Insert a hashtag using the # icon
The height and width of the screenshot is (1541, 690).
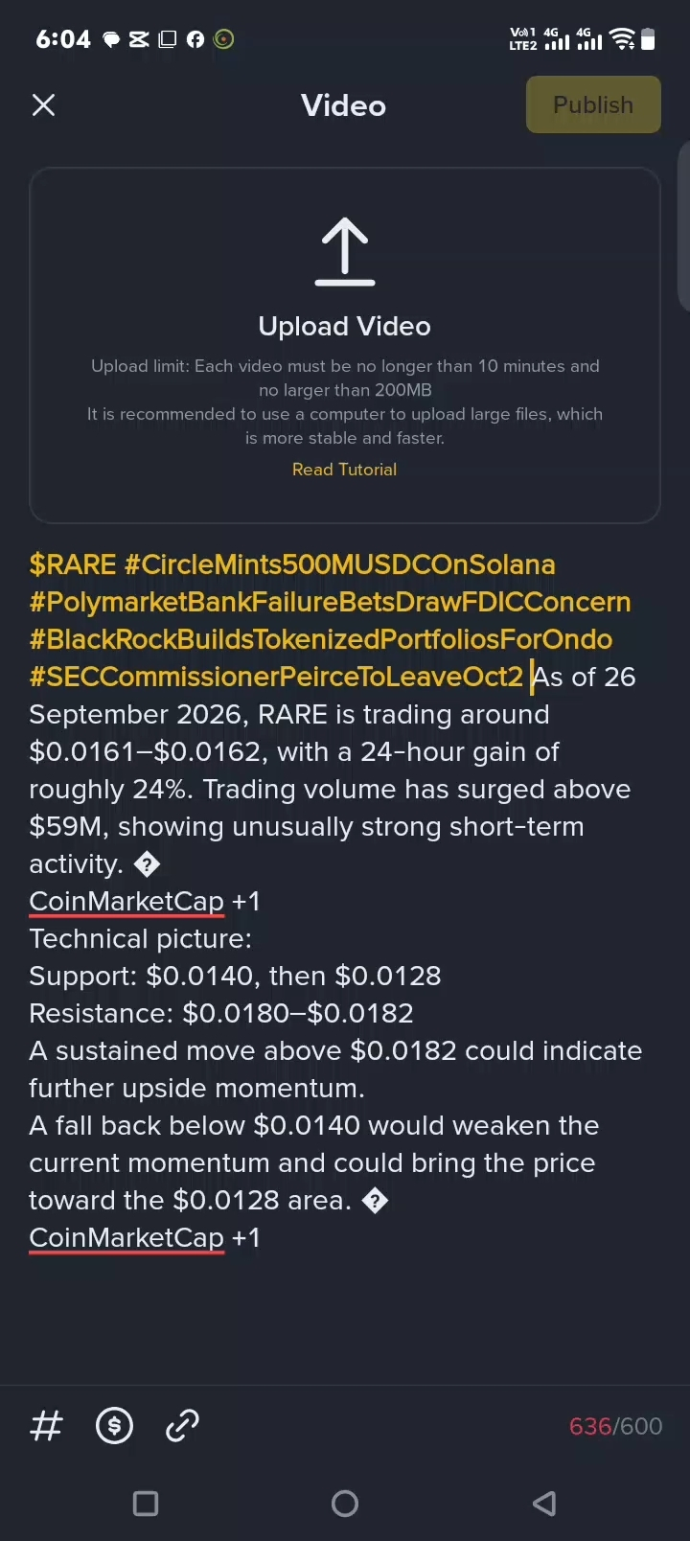point(47,1426)
